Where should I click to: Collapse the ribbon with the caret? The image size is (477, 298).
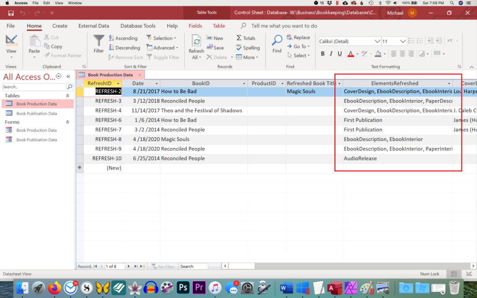pos(472,67)
